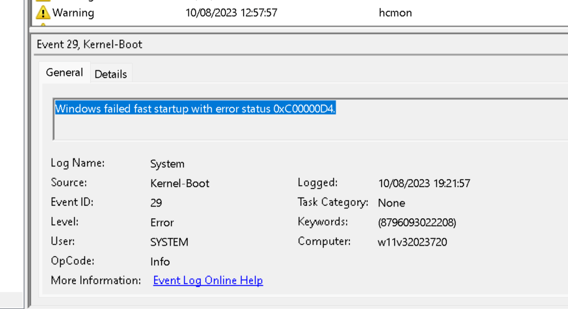Click the highlighted fast startup error message
Viewport: 568px width, 309px height.
(x=195, y=108)
